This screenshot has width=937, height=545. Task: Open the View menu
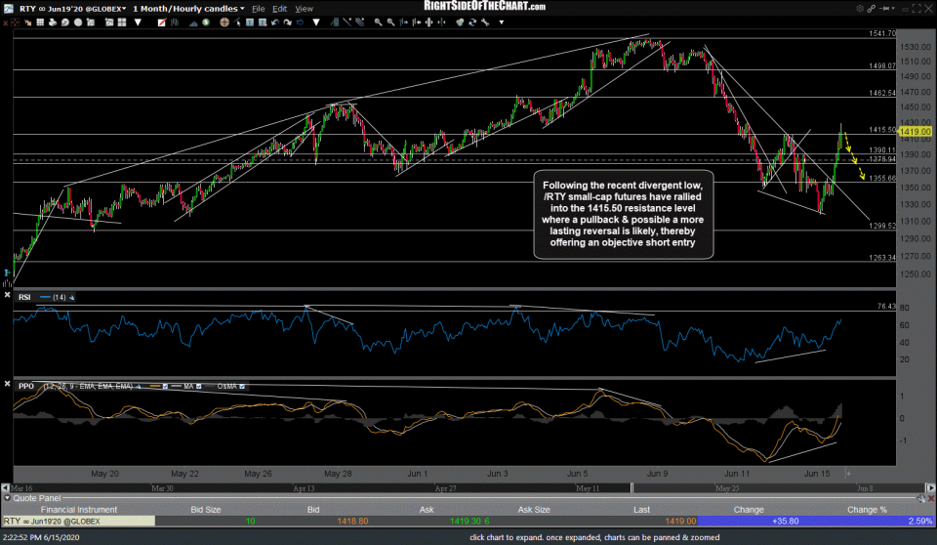305,8
